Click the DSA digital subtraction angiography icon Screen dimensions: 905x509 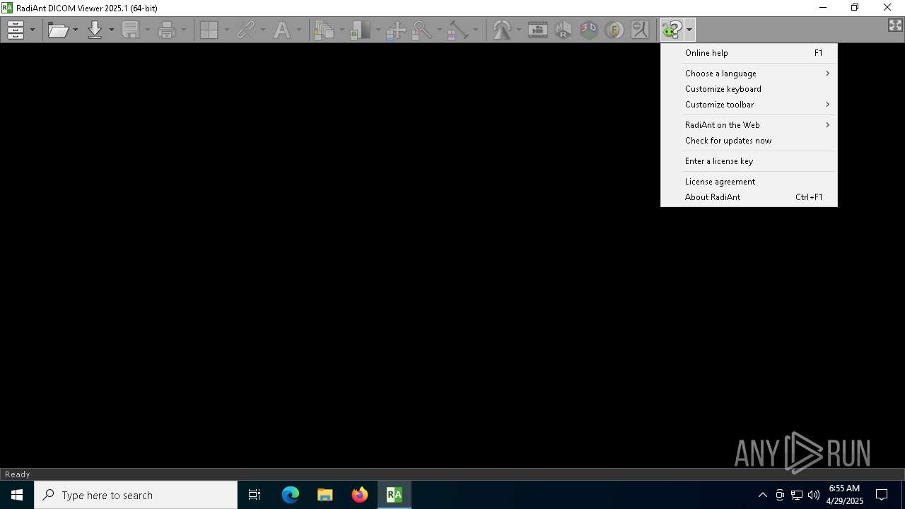pos(640,30)
